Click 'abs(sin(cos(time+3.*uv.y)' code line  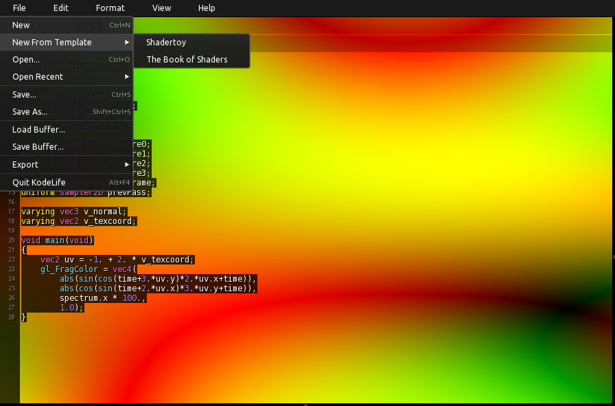coord(158,279)
